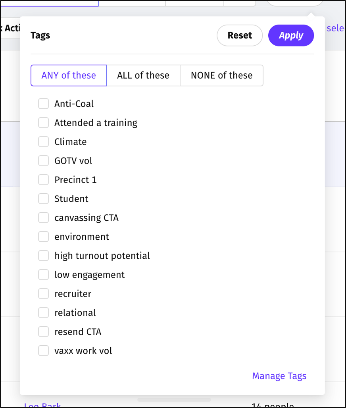Enable the high turnout potential tag

[43, 256]
